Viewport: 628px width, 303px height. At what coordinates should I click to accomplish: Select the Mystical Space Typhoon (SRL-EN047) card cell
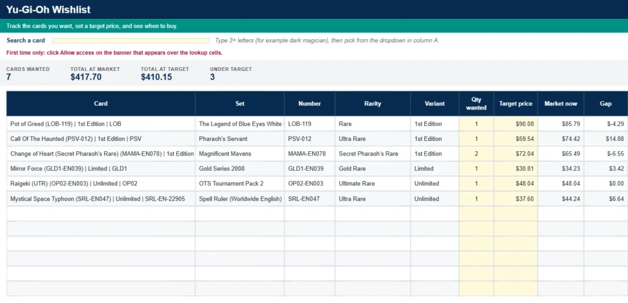pyautogui.click(x=101, y=199)
